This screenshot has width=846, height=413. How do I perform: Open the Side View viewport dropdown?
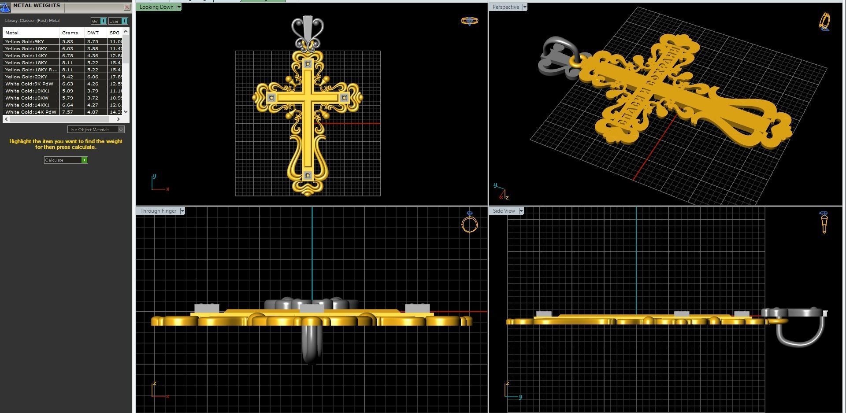pos(521,211)
